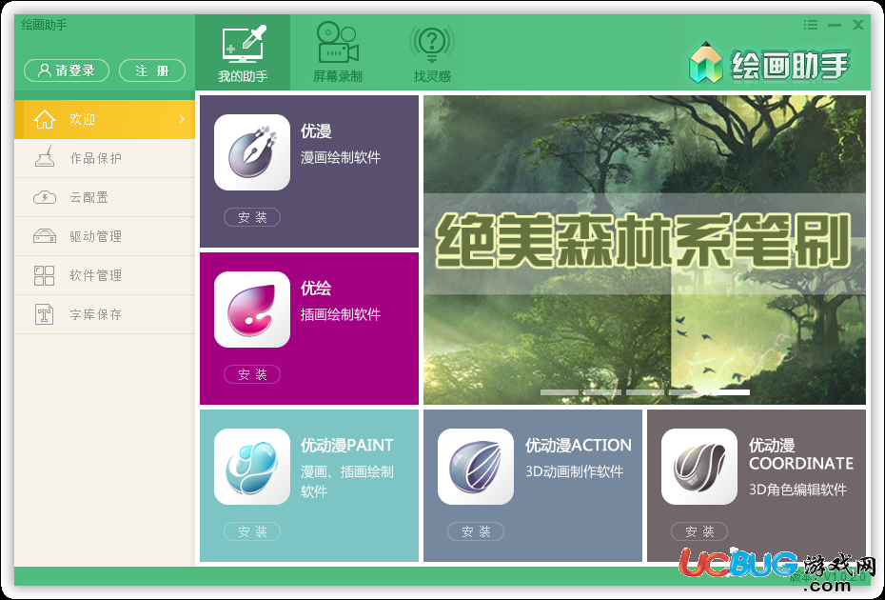
Task: Open the 我的助手 tab
Action: point(243,52)
